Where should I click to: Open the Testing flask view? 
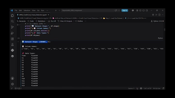[12, 45]
